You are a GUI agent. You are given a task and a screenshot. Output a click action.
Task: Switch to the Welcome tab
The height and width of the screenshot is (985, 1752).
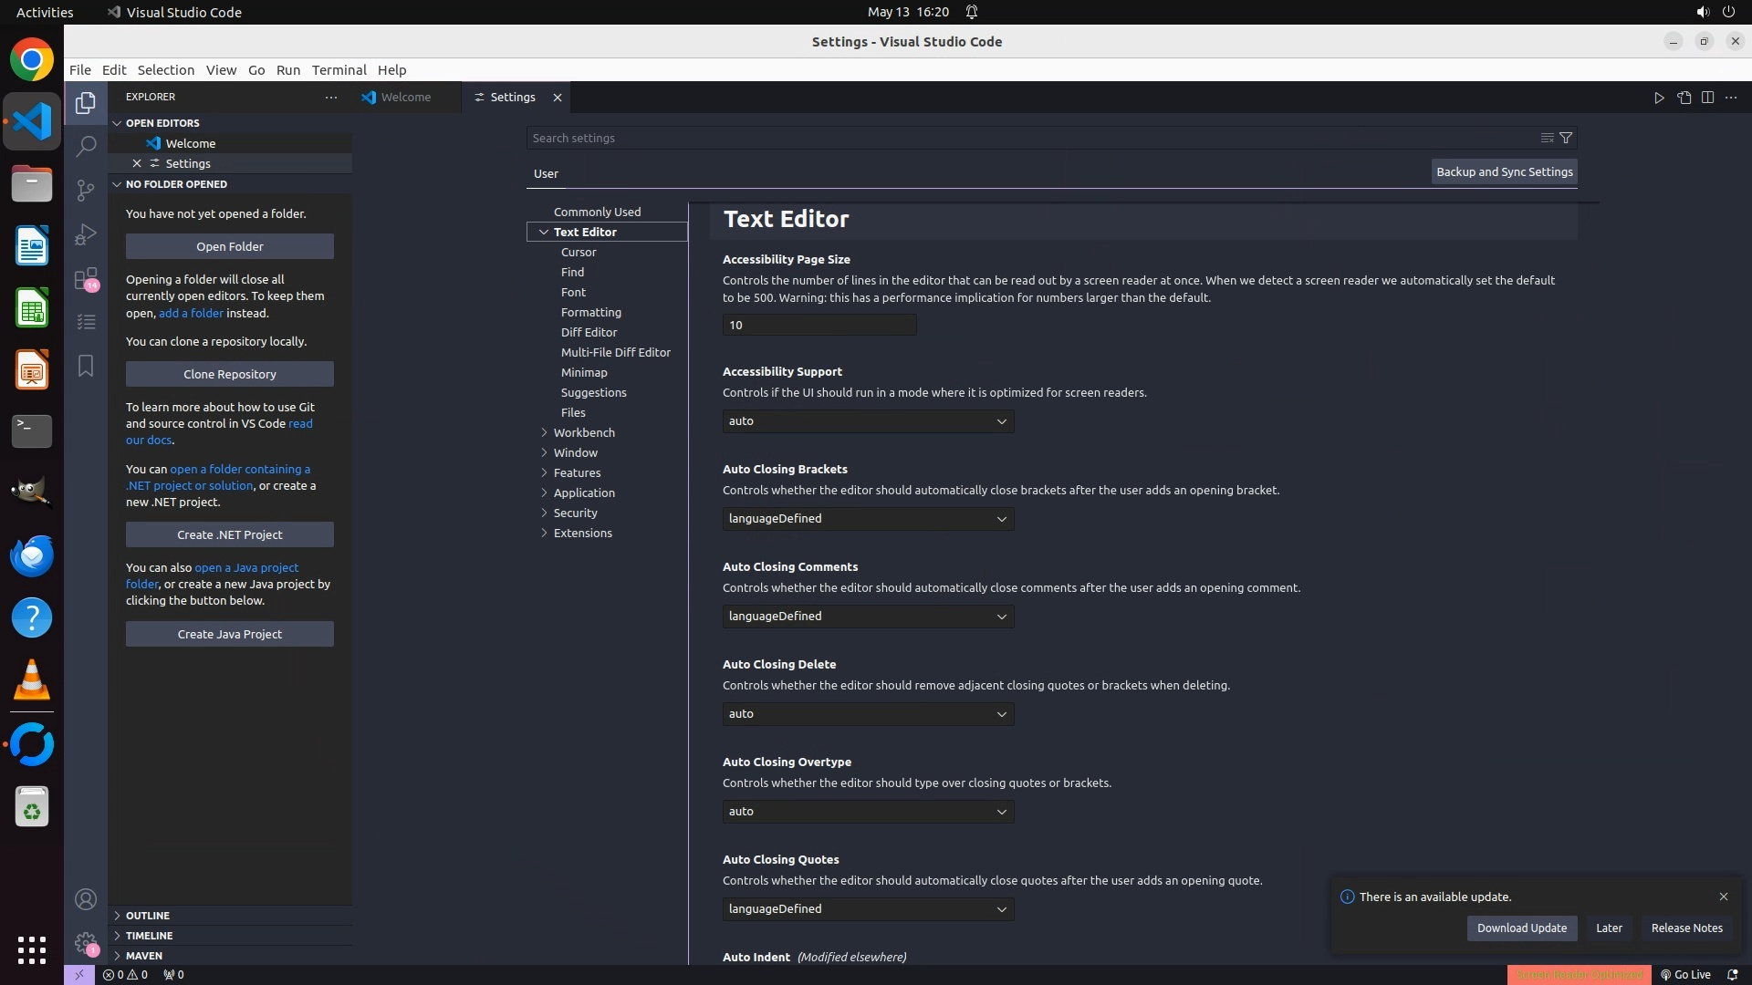[405, 98]
